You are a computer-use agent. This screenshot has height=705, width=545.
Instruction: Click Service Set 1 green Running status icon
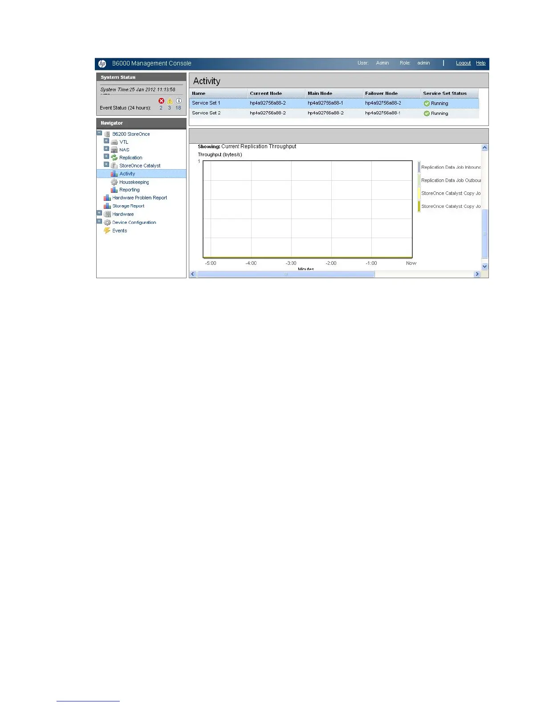click(427, 103)
